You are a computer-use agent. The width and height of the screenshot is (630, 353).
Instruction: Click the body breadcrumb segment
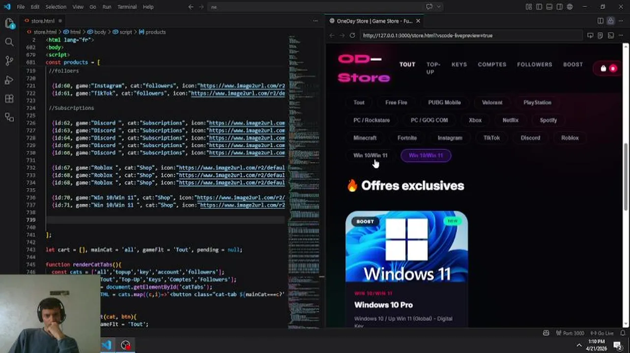point(100,32)
